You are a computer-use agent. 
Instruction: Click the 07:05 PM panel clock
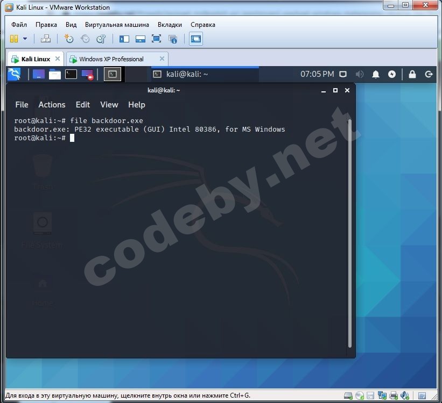(x=317, y=74)
